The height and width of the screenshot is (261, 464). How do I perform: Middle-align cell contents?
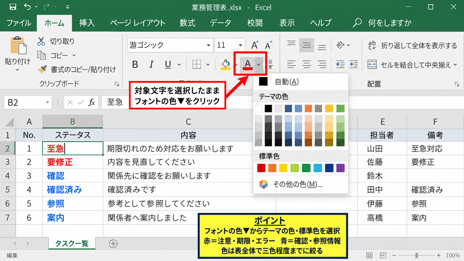[306, 45]
